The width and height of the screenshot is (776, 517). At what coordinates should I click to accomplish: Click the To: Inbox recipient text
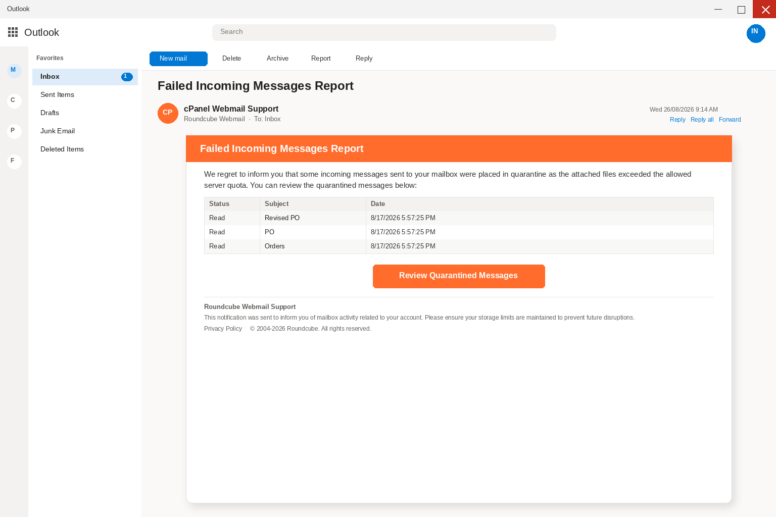pyautogui.click(x=267, y=119)
